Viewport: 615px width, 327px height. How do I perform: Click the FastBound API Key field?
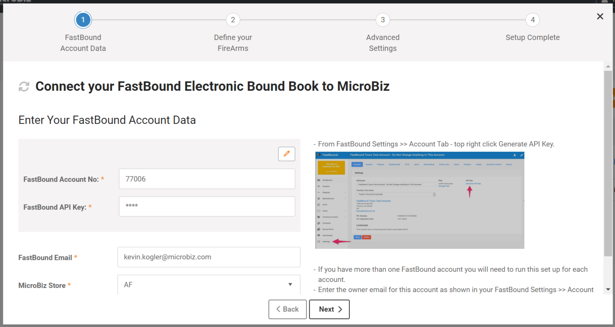pyautogui.click(x=207, y=206)
